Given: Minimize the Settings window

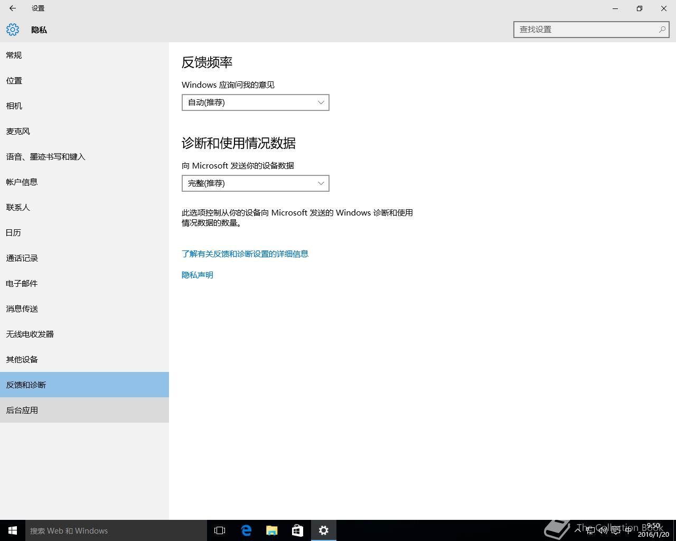Looking at the screenshot, I should point(615,8).
